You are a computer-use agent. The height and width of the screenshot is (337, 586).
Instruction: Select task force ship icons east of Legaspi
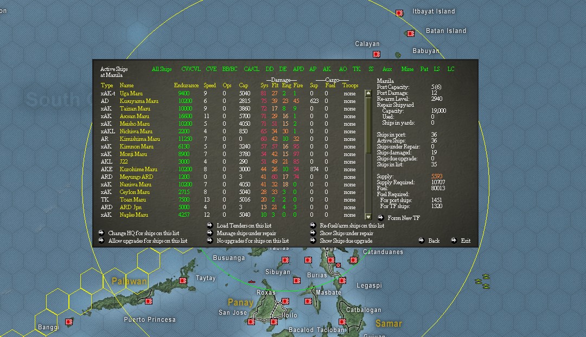click(x=482, y=281)
